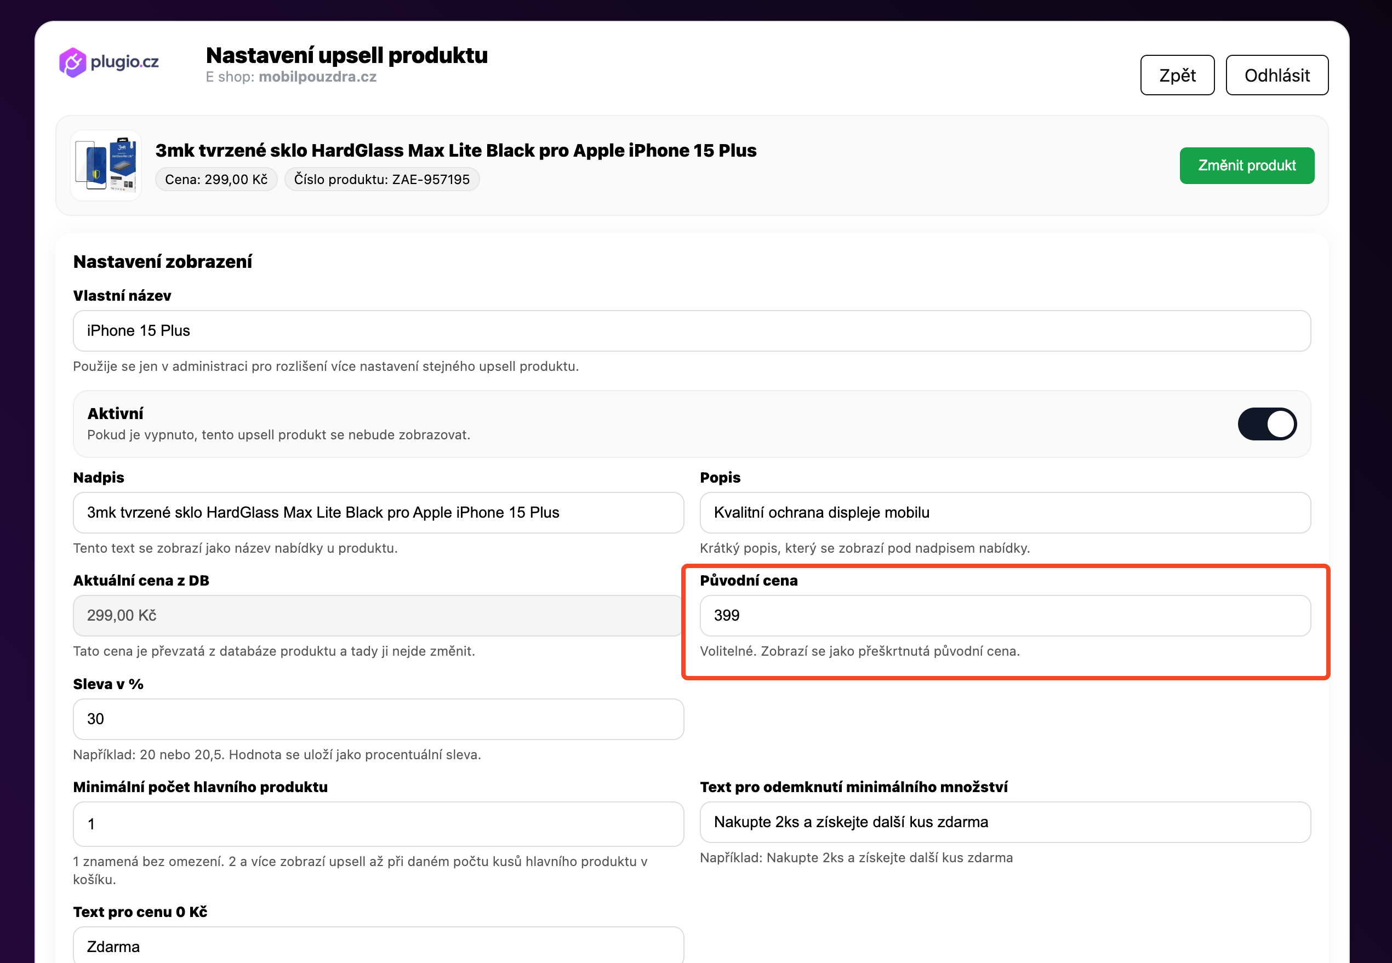Click the Cena: 299,00 Kč badge
1392x963 pixels.
(216, 179)
